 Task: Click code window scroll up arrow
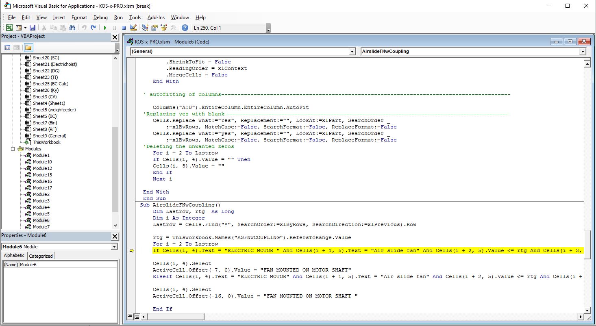[587, 63]
